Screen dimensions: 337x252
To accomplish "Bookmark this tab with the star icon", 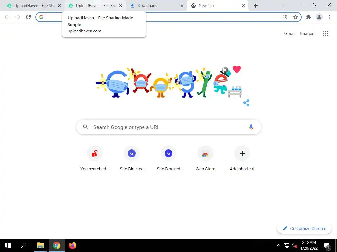I will pos(296,17).
